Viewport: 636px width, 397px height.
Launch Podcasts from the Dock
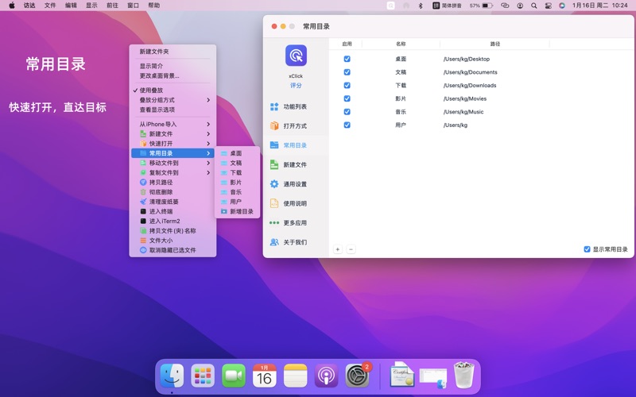pos(326,376)
